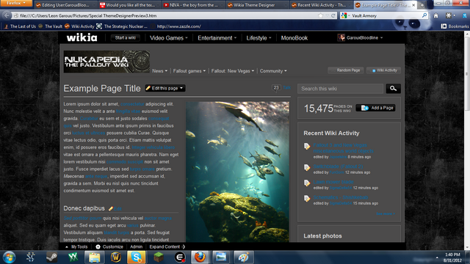
Task: Open the Wiki Activity bookmark in bookmarks bar
Action: tap(79, 26)
